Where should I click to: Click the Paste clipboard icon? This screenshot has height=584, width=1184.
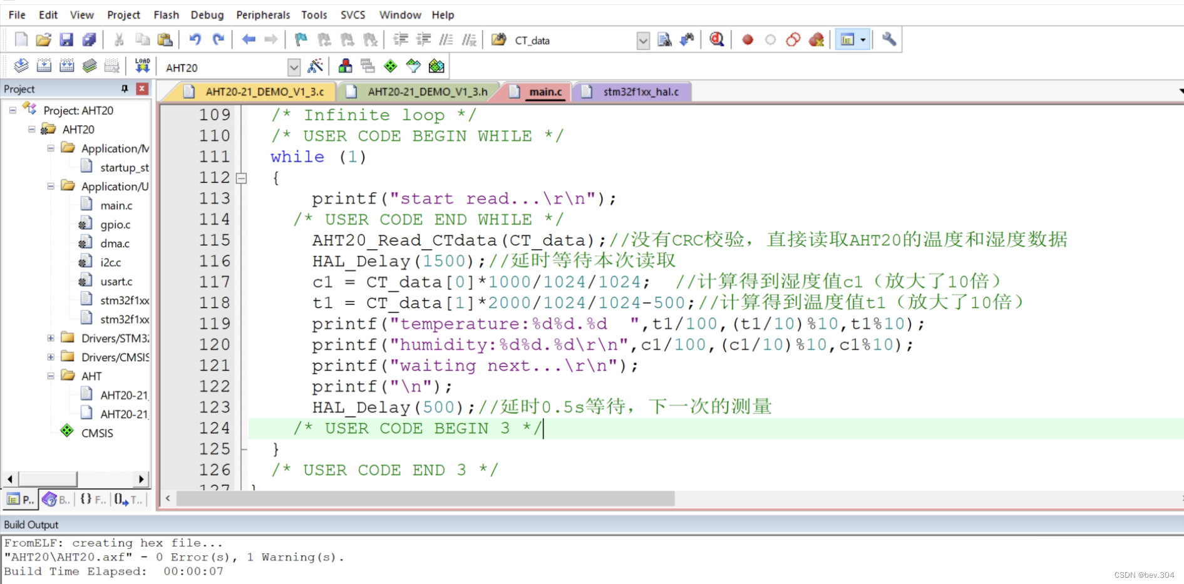165,40
